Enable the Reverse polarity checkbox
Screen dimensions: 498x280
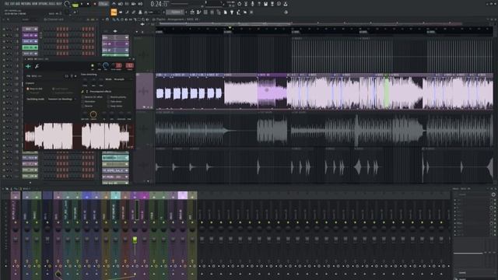coord(117,97)
